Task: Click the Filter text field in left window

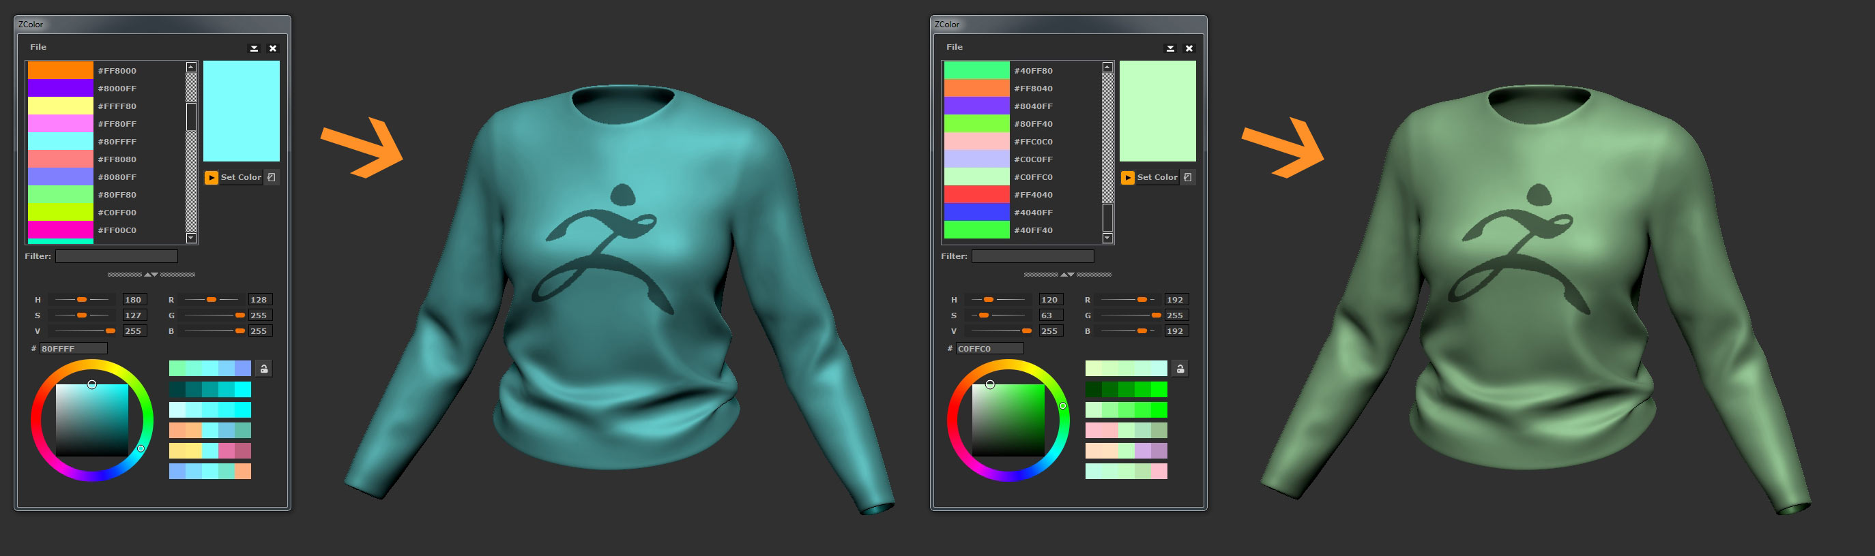Action: point(117,257)
